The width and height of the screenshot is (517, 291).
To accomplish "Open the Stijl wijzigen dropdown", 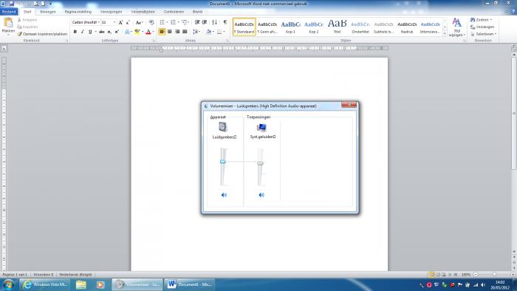I will click(456, 27).
